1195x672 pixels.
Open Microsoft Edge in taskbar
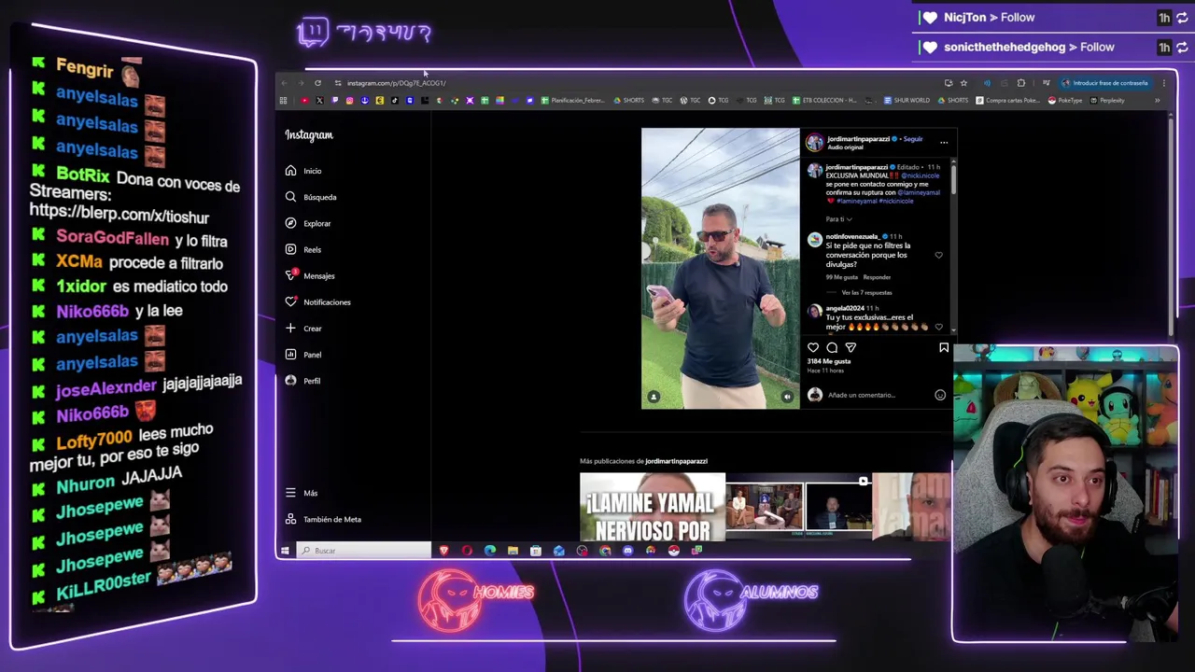click(x=490, y=551)
